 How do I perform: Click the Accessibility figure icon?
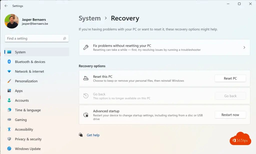pos(9,129)
